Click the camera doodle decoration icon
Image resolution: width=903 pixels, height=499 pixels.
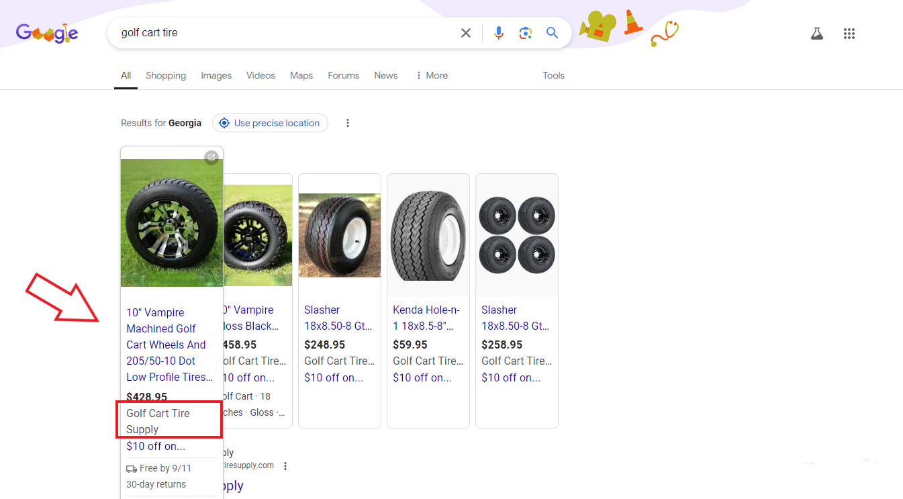click(598, 27)
